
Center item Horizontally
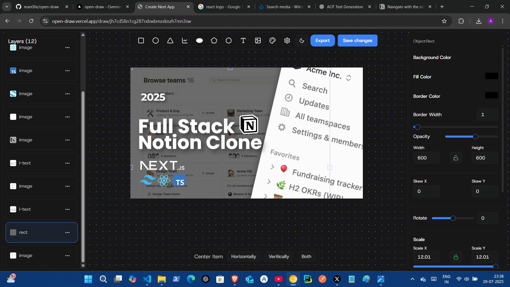[x=243, y=256]
